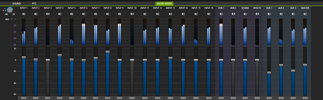The height and width of the screenshot is (100, 323).
Task: Click SOLO under INPUT 5
Action: (x=72, y=98)
